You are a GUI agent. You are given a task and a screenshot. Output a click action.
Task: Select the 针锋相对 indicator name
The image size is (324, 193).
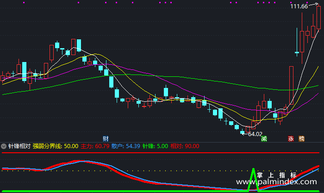19,146
